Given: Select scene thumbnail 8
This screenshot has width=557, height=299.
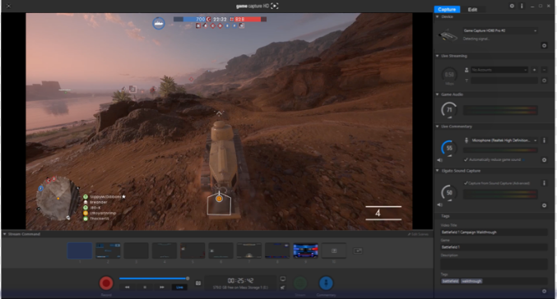Looking at the screenshot, I should [277, 251].
